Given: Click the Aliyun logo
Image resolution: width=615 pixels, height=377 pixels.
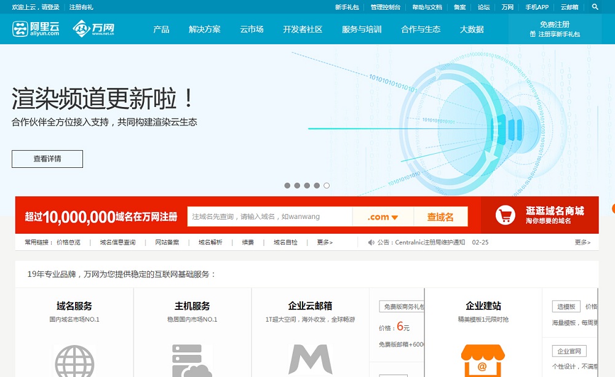Looking at the screenshot, I should coord(36,29).
